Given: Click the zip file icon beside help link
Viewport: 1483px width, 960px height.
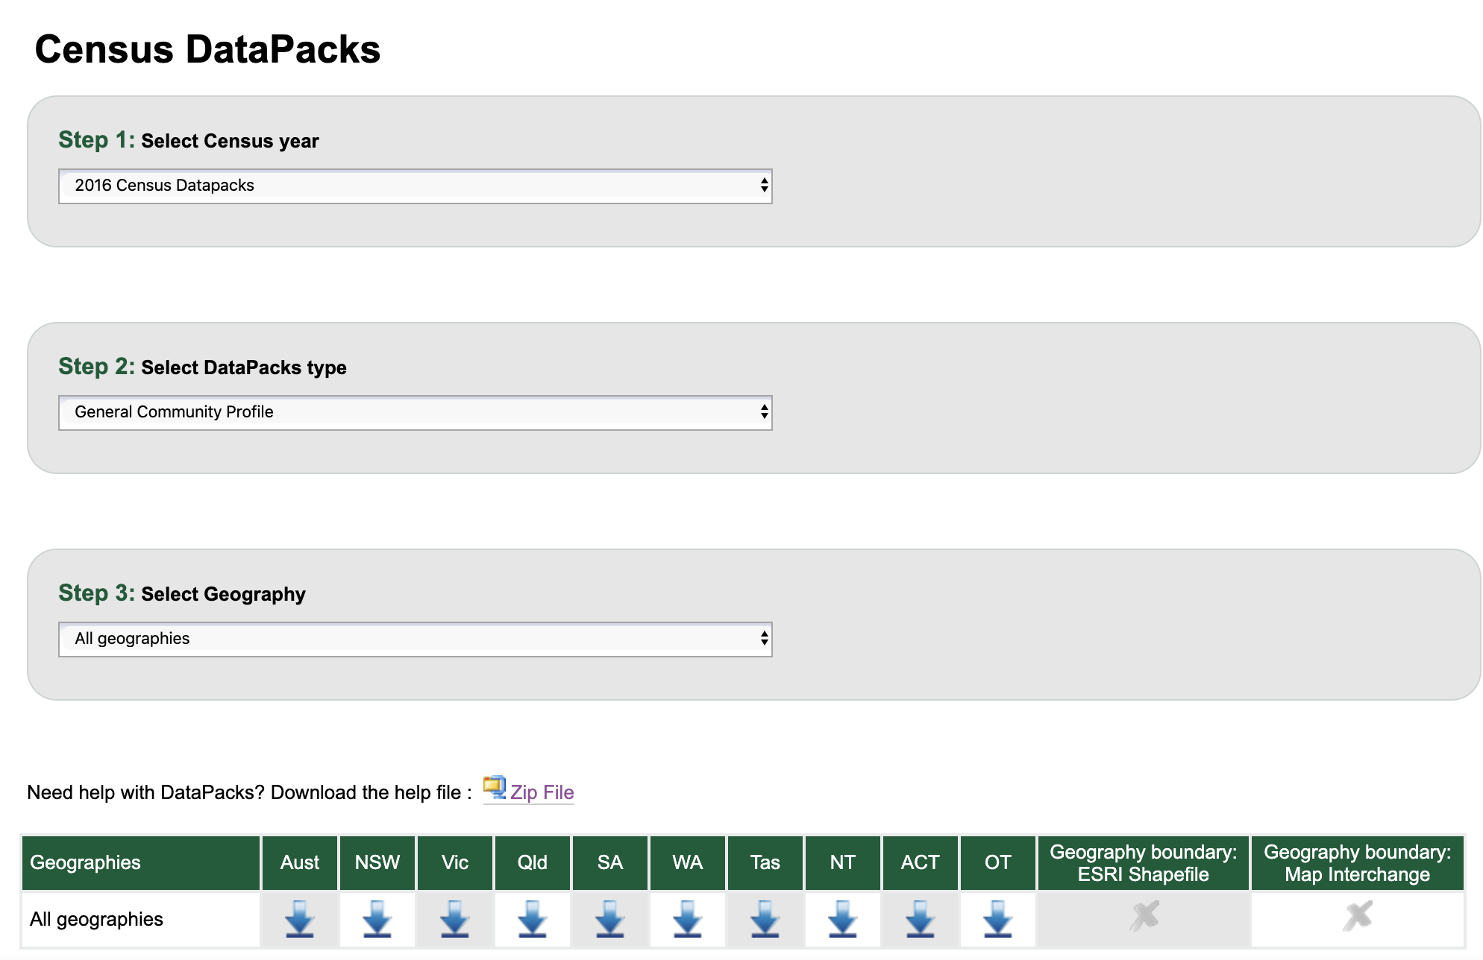Looking at the screenshot, I should [x=494, y=787].
